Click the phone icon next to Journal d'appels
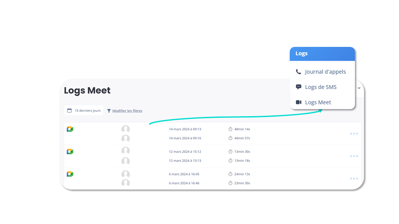The height and width of the screenshot is (224, 399). [x=298, y=72]
